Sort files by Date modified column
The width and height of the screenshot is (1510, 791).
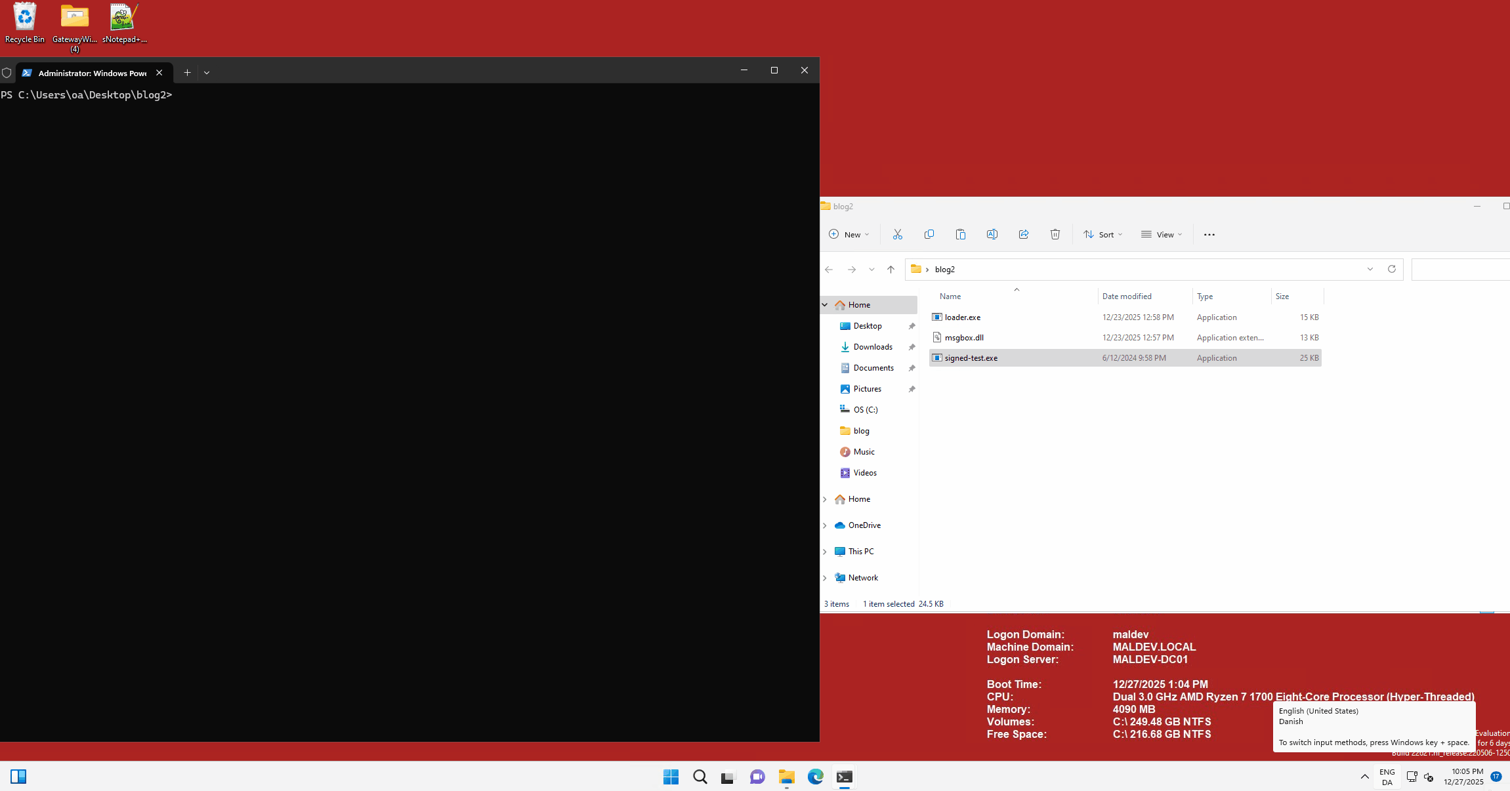[x=1126, y=296]
